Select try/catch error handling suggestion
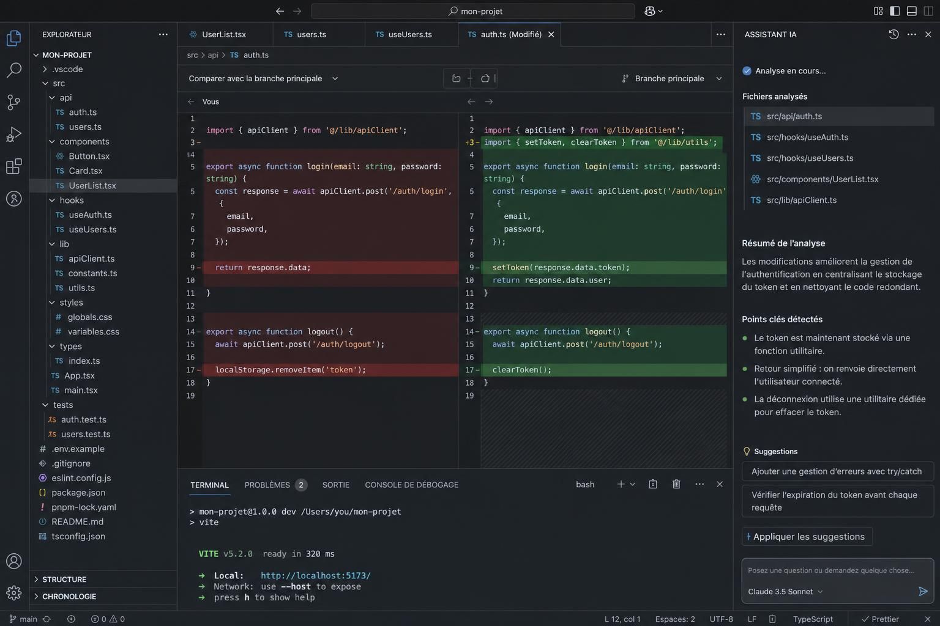The width and height of the screenshot is (940, 626). [x=837, y=471]
